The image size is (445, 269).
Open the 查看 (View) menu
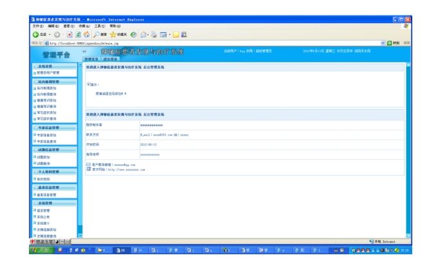tap(69, 26)
